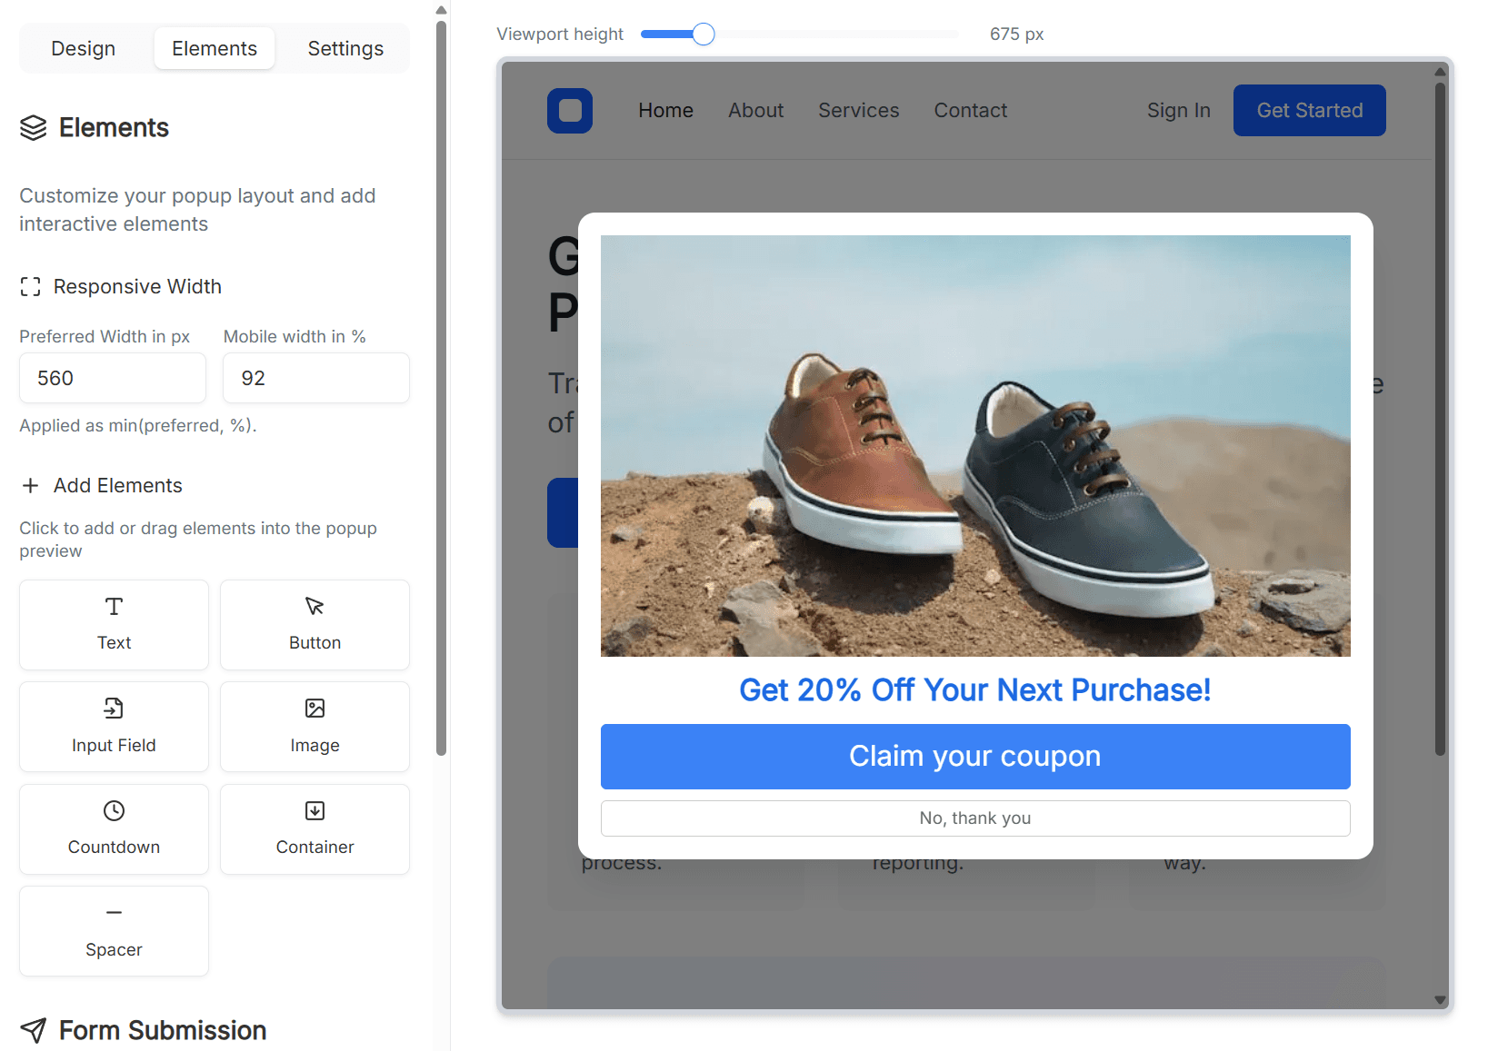The height and width of the screenshot is (1051, 1488).
Task: Click the Viewport height slider handle
Action: [704, 35]
